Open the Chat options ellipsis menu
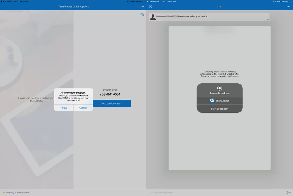This screenshot has width=293, height=196. coord(289,6)
